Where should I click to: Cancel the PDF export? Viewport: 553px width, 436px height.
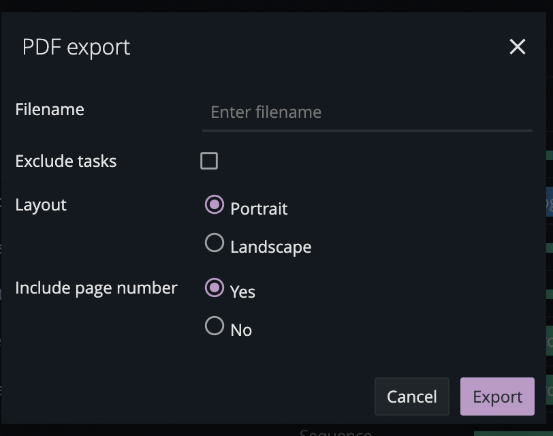(x=411, y=396)
